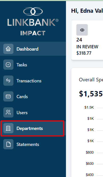This screenshot has width=103, height=177.
Task: Click the LINKBANK IMPACT wordmark
Action: 33,27
